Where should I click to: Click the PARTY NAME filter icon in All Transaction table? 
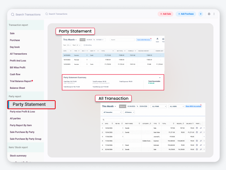click(x=139, y=123)
